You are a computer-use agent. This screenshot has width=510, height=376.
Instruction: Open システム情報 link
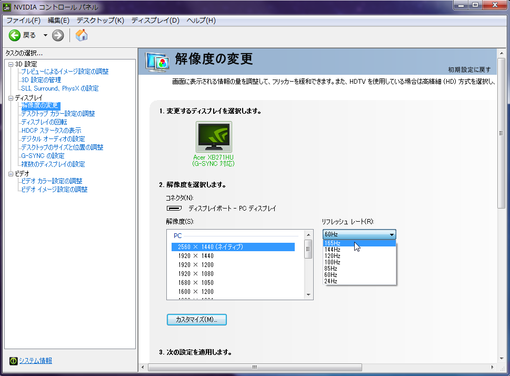click(35, 361)
